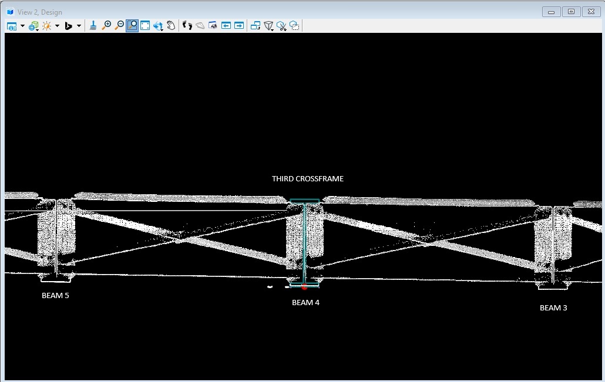Screen dimensions: 605x382
Task: Activate the Pan View hand tool
Action: coord(171,25)
